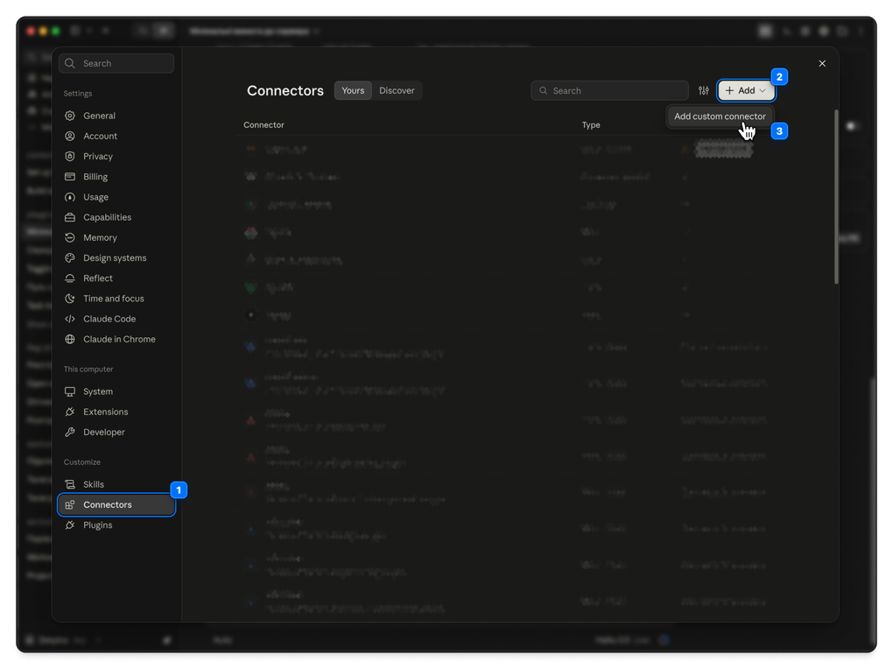
Task: Click the magnifier icon in the settings search
Action: [x=70, y=63]
